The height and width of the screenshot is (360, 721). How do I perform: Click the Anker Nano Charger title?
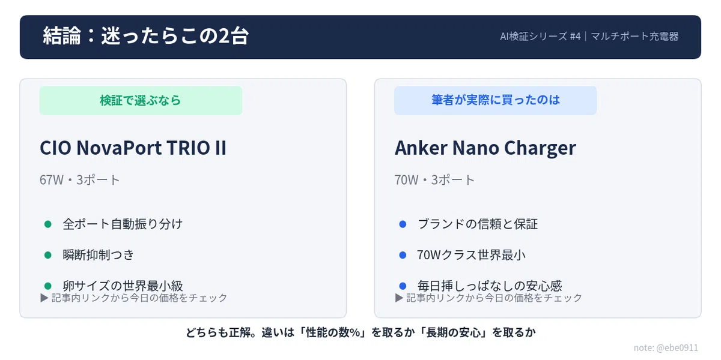(x=485, y=148)
